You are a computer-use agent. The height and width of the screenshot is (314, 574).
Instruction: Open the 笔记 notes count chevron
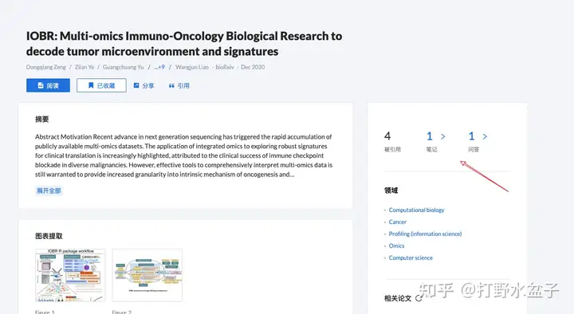pyautogui.click(x=443, y=136)
